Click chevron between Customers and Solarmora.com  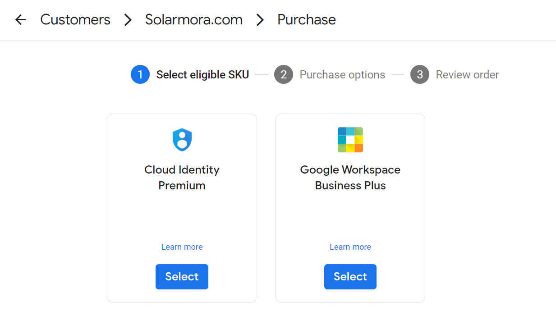coord(128,20)
